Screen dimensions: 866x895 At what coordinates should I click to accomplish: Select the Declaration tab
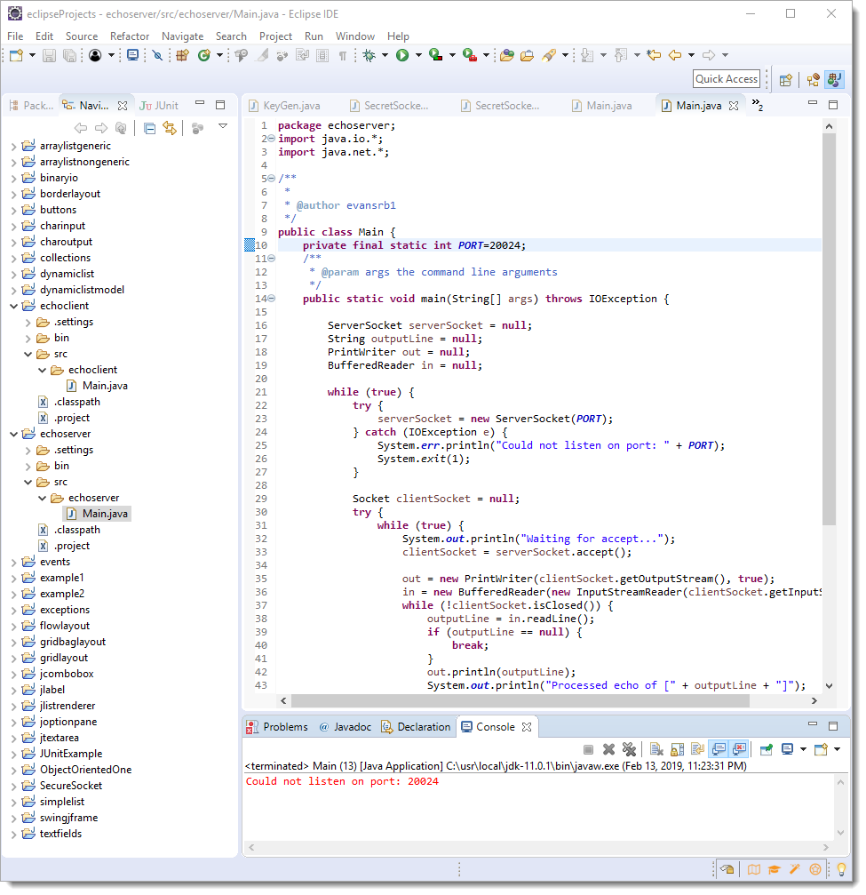(416, 727)
